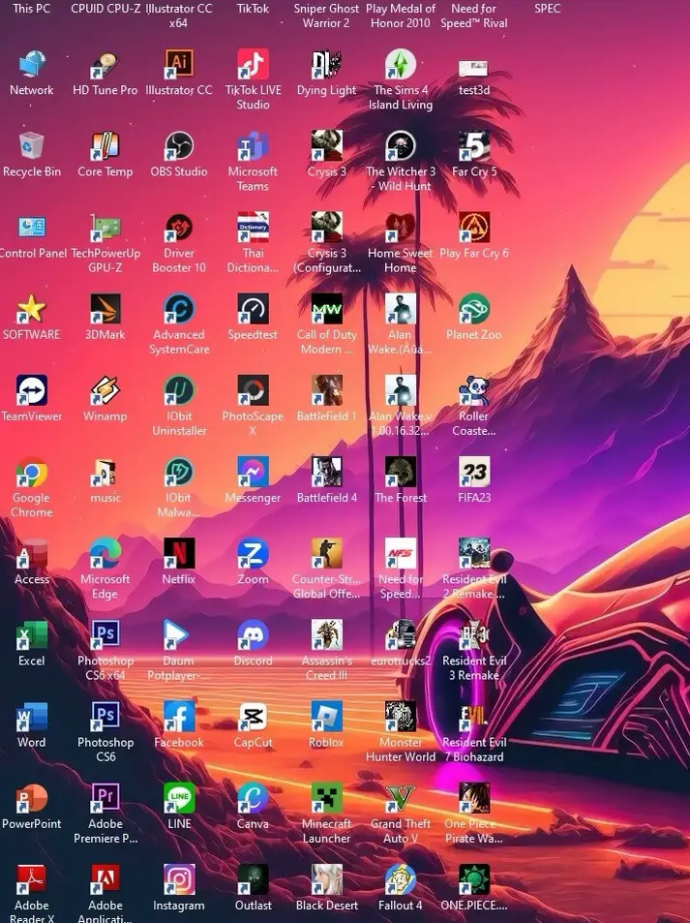The width and height of the screenshot is (690, 923).
Task: Launch Microsoft Edge icon
Action: (105, 553)
